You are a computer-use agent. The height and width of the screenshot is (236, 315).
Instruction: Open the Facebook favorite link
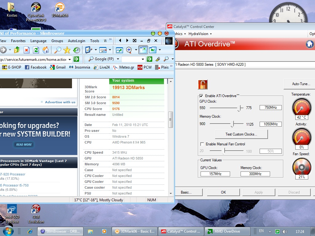point(36,67)
